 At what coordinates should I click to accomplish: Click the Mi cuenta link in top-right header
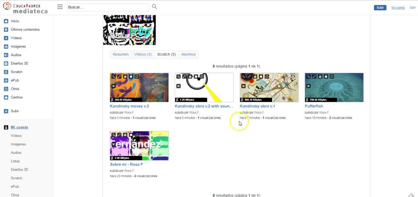point(398,8)
